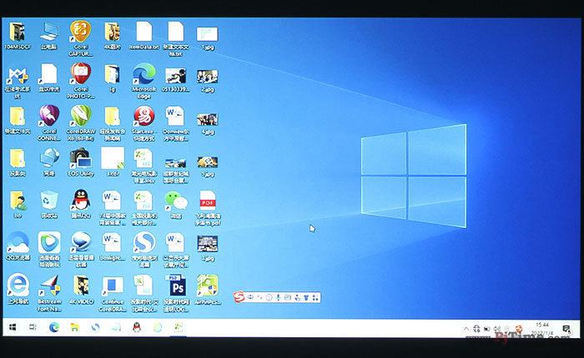This screenshot has height=358, width=584.
Task: Click the Microsoft Edge desktop shortcut
Action: [143, 74]
